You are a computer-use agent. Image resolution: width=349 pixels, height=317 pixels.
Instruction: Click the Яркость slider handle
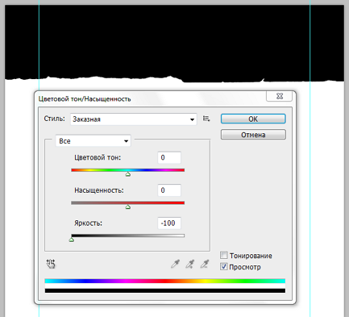click(72, 240)
